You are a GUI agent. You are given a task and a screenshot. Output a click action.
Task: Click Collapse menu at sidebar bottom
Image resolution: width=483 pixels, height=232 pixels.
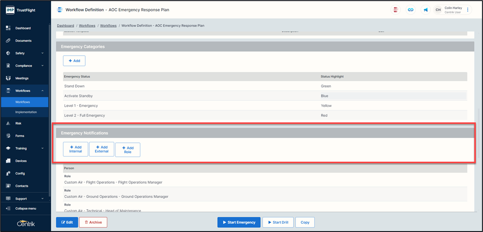[x=25, y=209]
